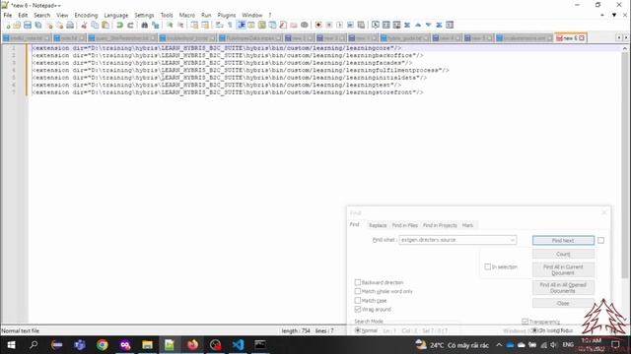Screen dimensions: 631x354
Task: Switch to the Replace tab in Find dialog
Action: click(378, 225)
